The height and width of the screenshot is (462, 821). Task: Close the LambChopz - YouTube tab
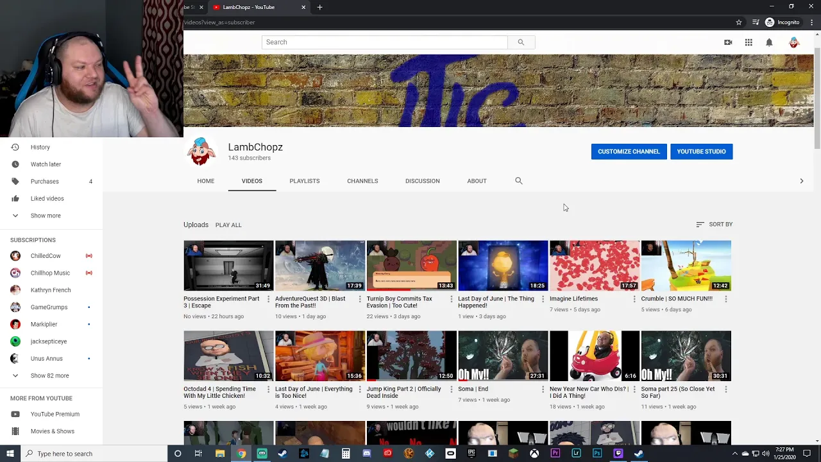[303, 7]
